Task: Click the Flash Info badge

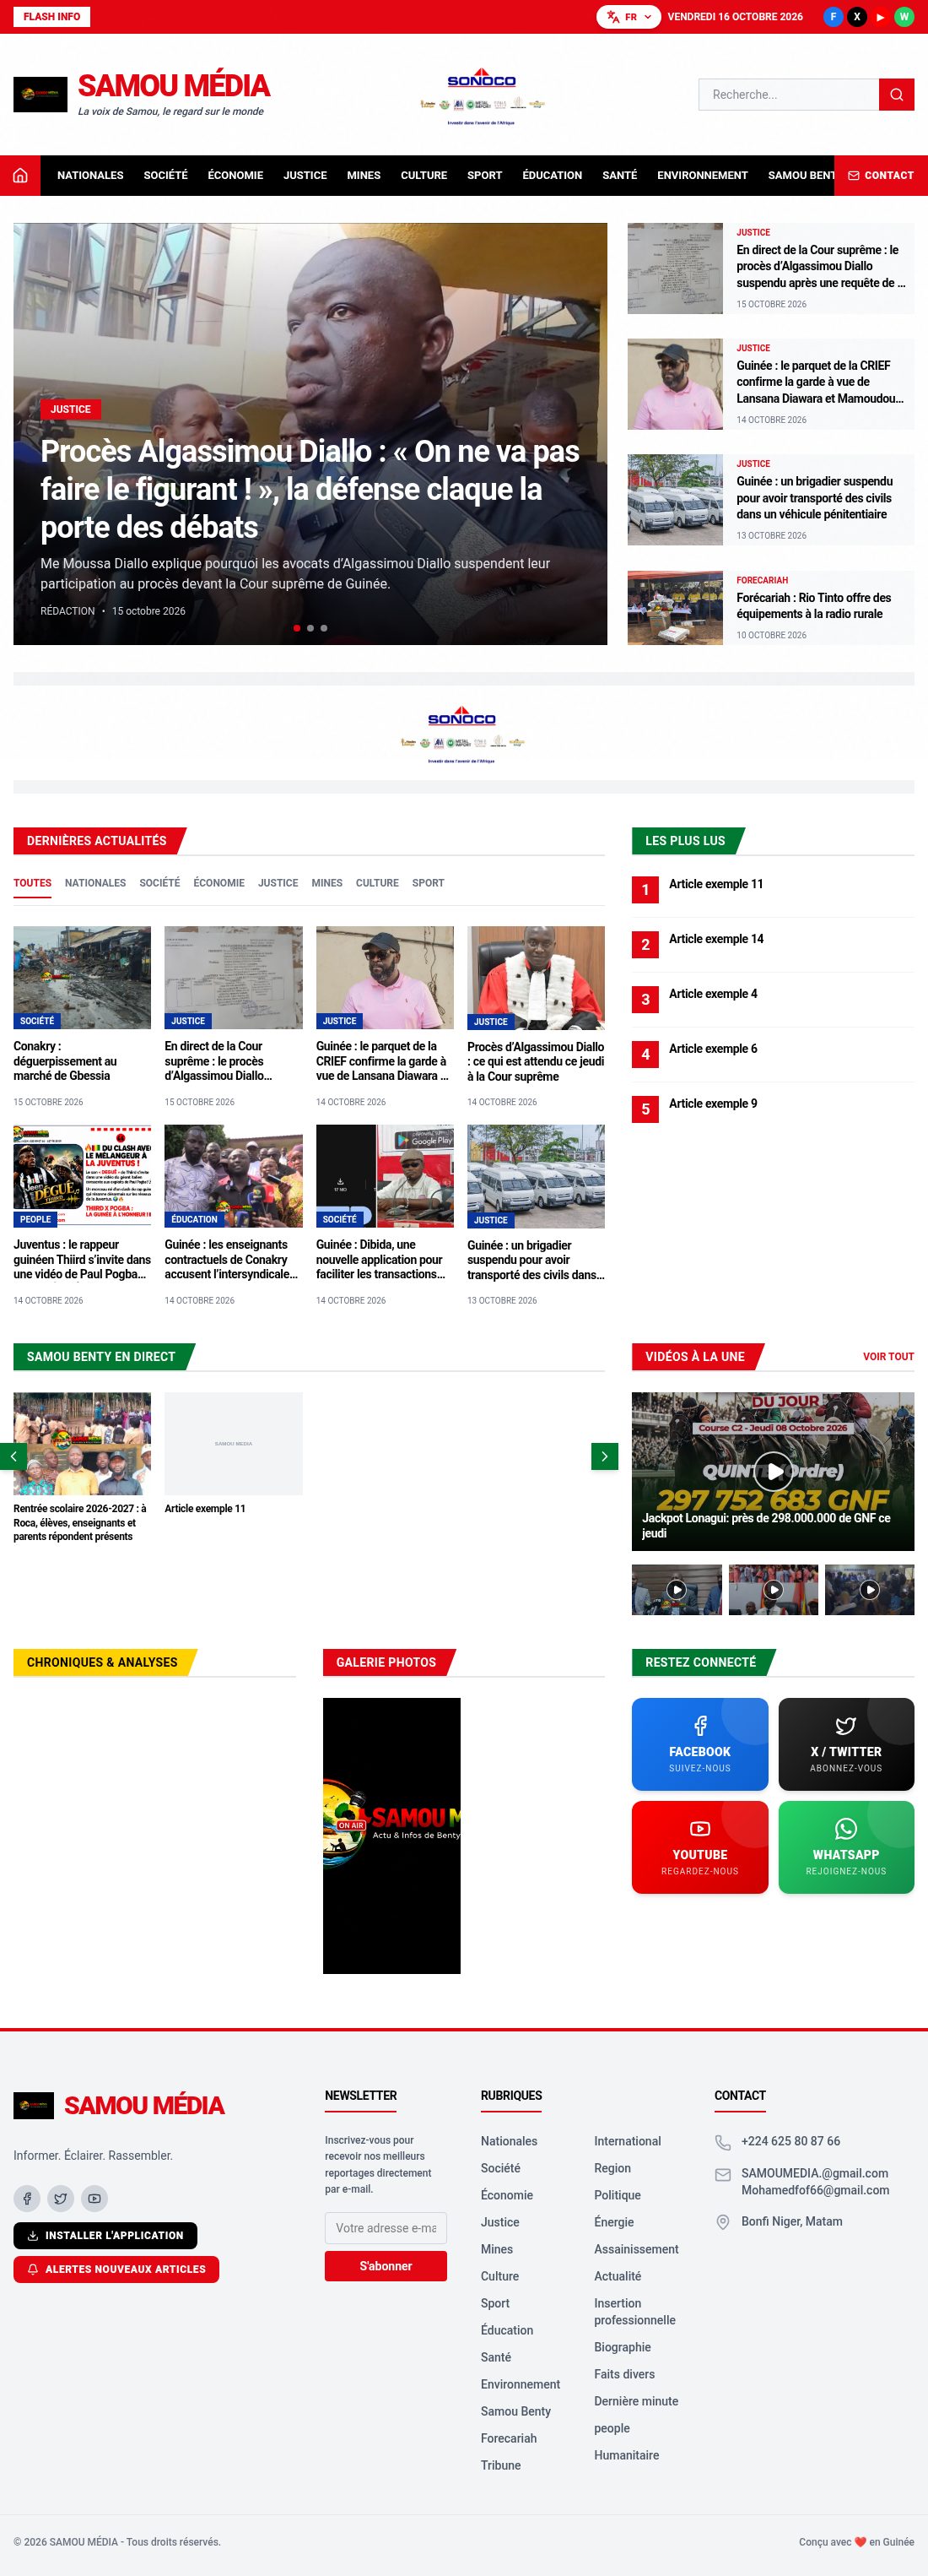Action: pos(52,17)
